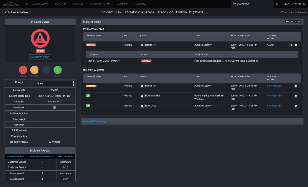Click the CRITICAL badge in primary alarm row
Screen dimensions: 308x187
[x=91, y=45]
